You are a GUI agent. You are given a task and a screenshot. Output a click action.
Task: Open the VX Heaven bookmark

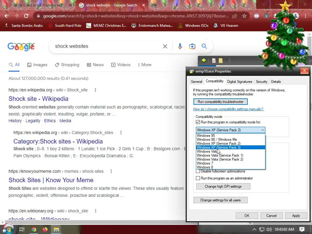(x=226, y=26)
